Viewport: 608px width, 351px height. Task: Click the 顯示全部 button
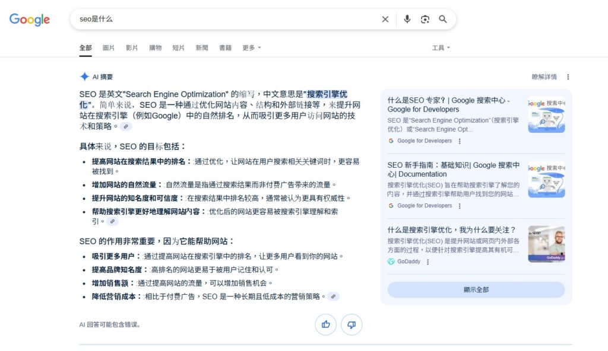click(476, 290)
